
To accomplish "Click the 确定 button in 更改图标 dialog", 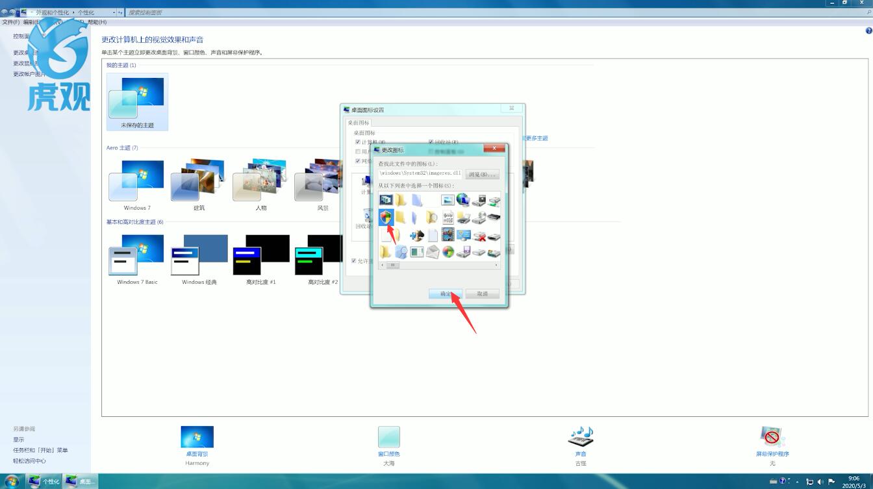I will 446,294.
